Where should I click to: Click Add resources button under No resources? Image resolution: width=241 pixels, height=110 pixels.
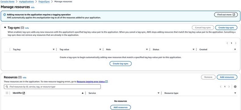coord(120,107)
